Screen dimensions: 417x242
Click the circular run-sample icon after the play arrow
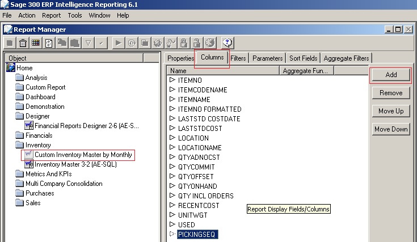(x=132, y=43)
